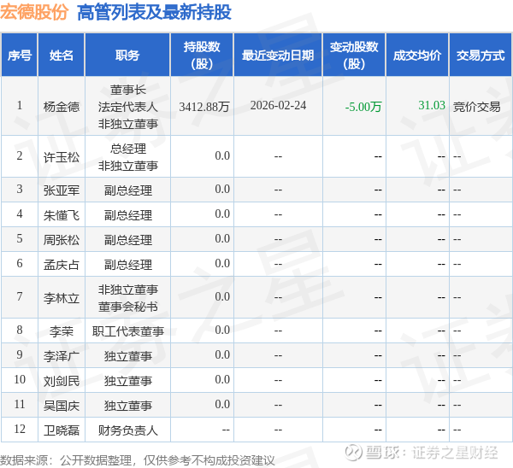This screenshot has height=468, width=513.
Task: Click the Xueqiu logo icon watermark
Action: pos(354,453)
